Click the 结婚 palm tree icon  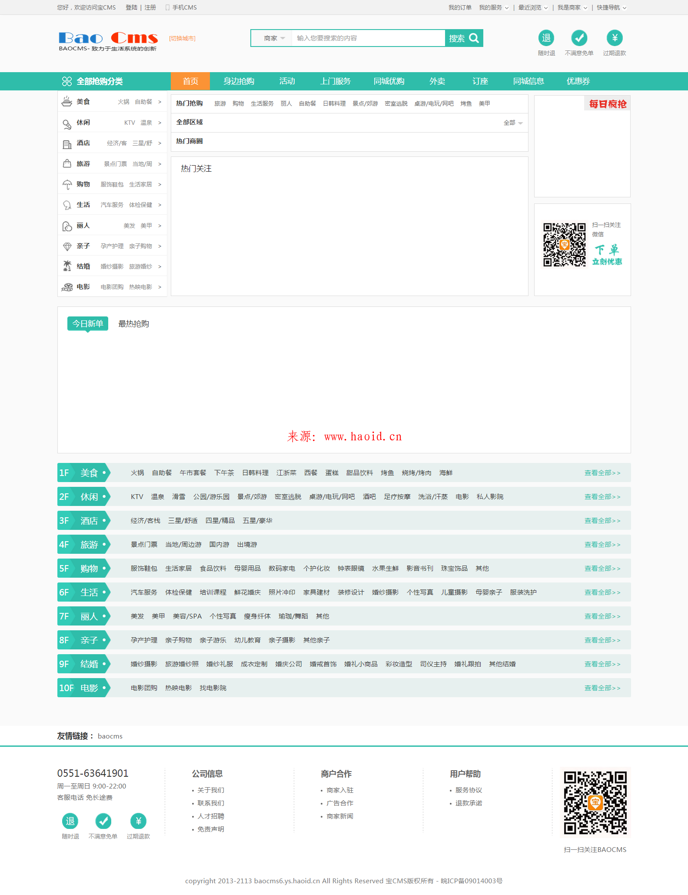point(67,266)
